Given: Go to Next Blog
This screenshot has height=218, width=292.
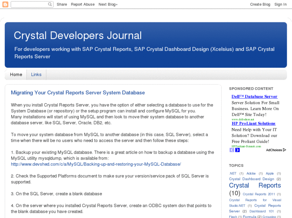Looking at the screenshot, I should [x=108, y=4].
